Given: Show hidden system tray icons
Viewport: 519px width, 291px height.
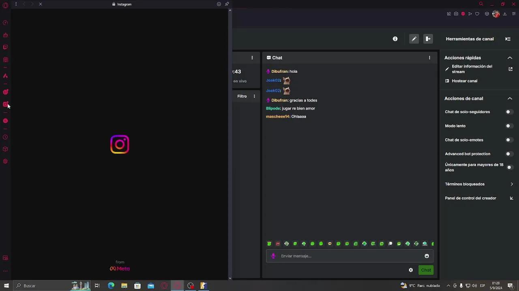Looking at the screenshot, I should 448,286.
